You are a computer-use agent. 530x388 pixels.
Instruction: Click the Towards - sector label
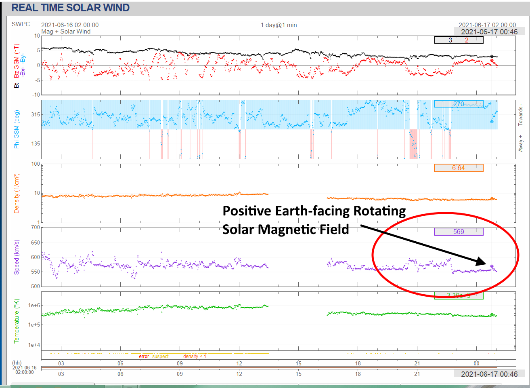[x=521, y=114]
